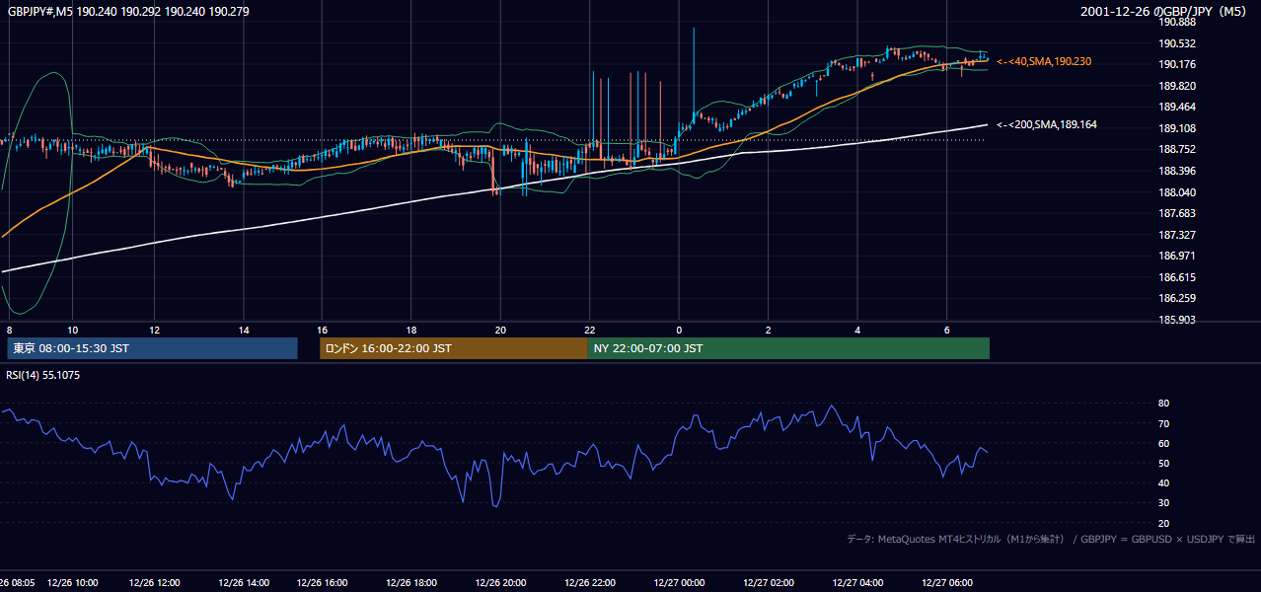This screenshot has height=592, width=1261.
Task: Click the RSI scale value 70
Action: [1163, 423]
